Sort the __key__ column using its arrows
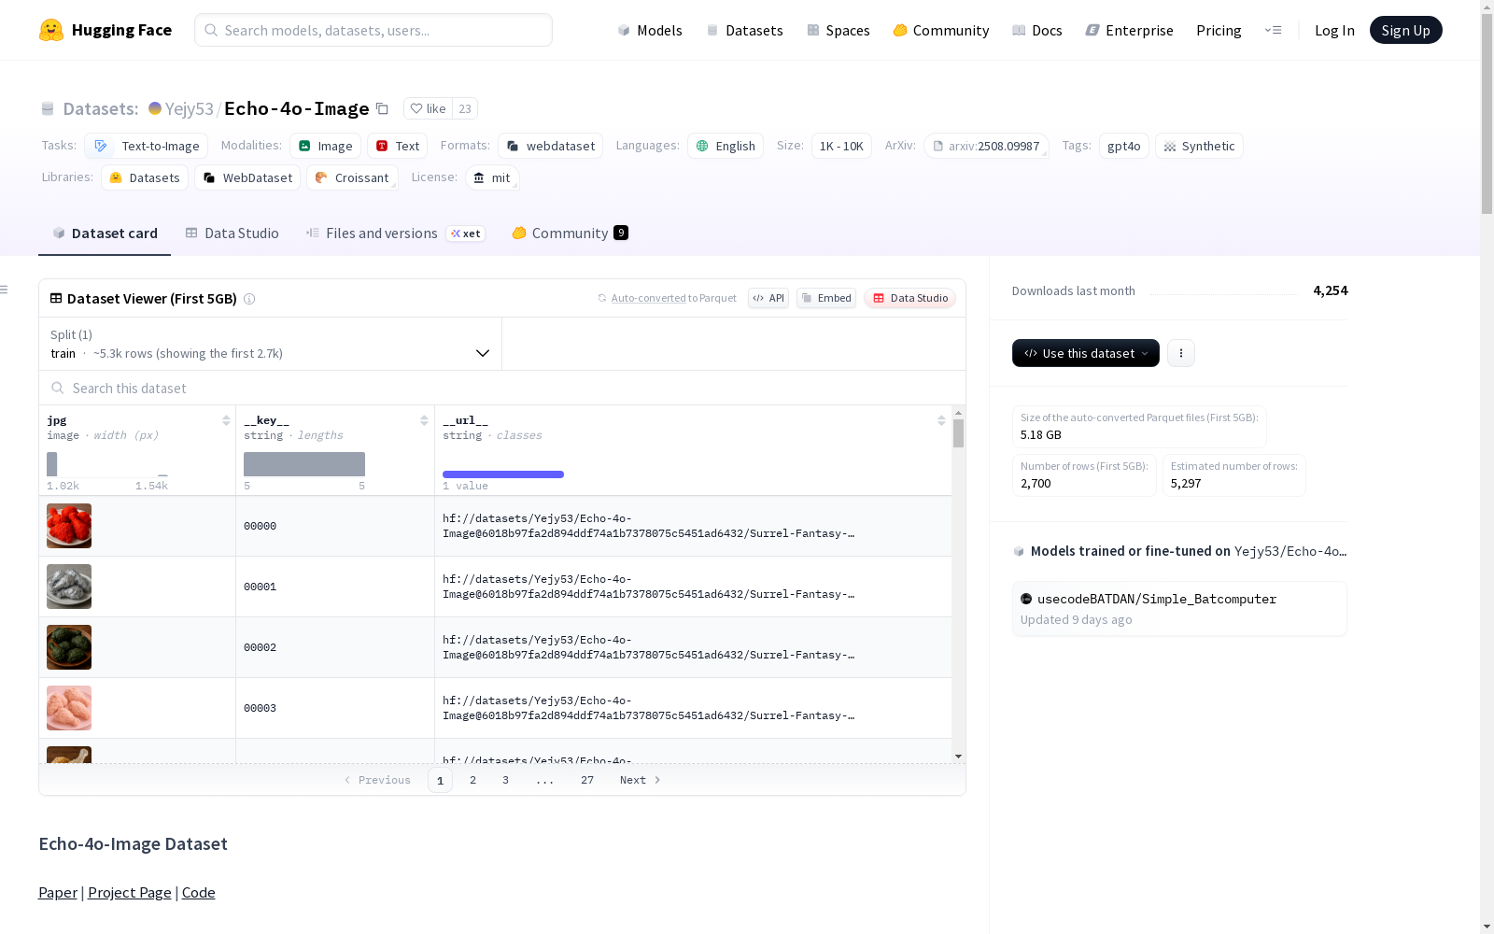This screenshot has height=934, width=1494. click(424, 420)
